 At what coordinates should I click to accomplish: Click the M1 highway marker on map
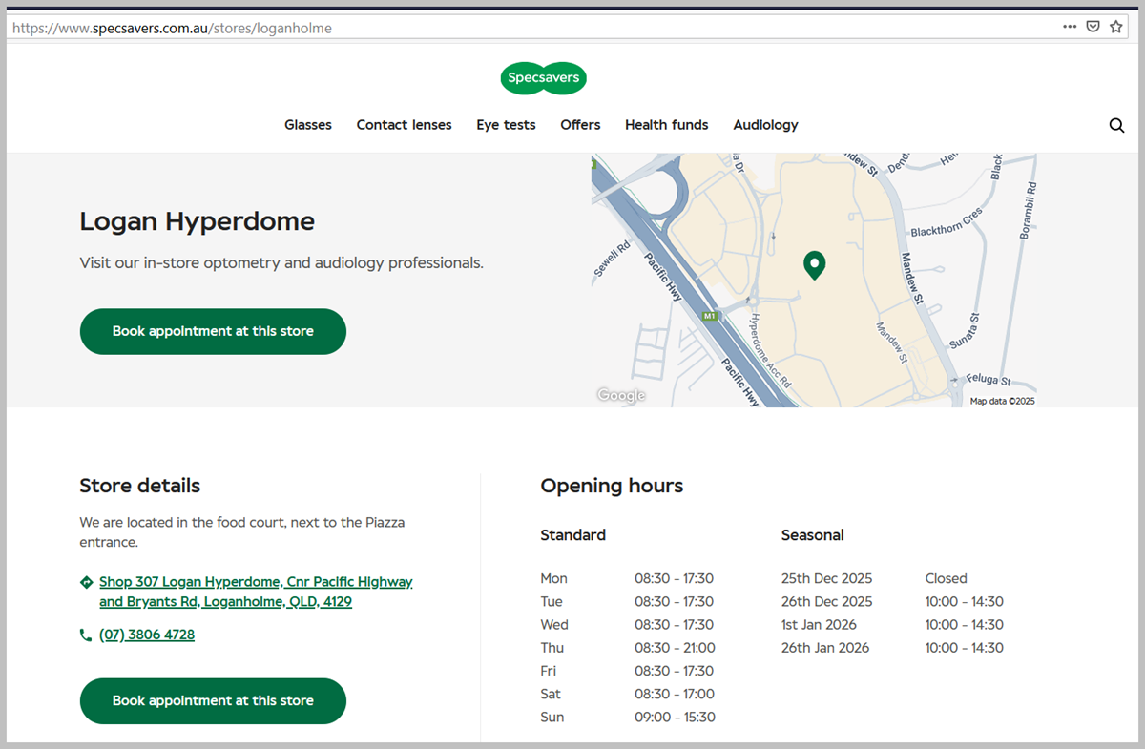click(709, 315)
